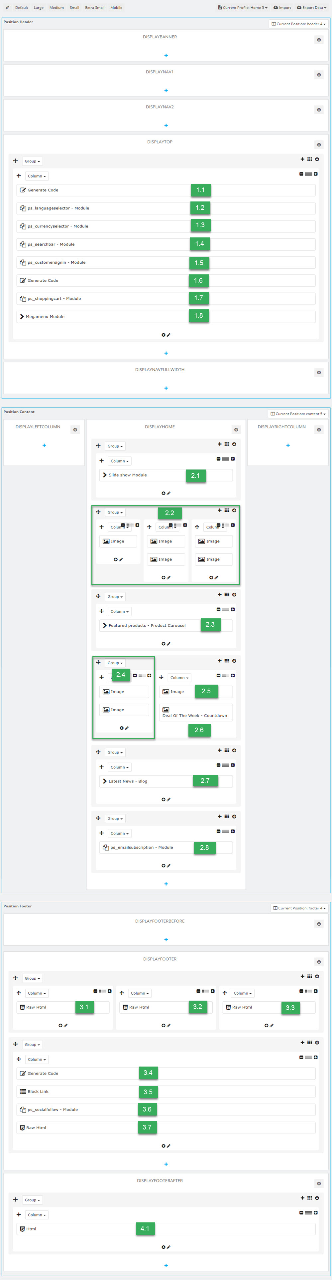Click the move handle of DISPLAYTOP Group

[15, 160]
